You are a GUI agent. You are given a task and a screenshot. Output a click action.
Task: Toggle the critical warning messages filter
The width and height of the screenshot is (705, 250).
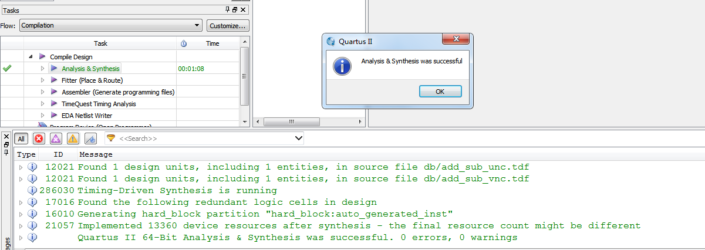click(x=56, y=138)
